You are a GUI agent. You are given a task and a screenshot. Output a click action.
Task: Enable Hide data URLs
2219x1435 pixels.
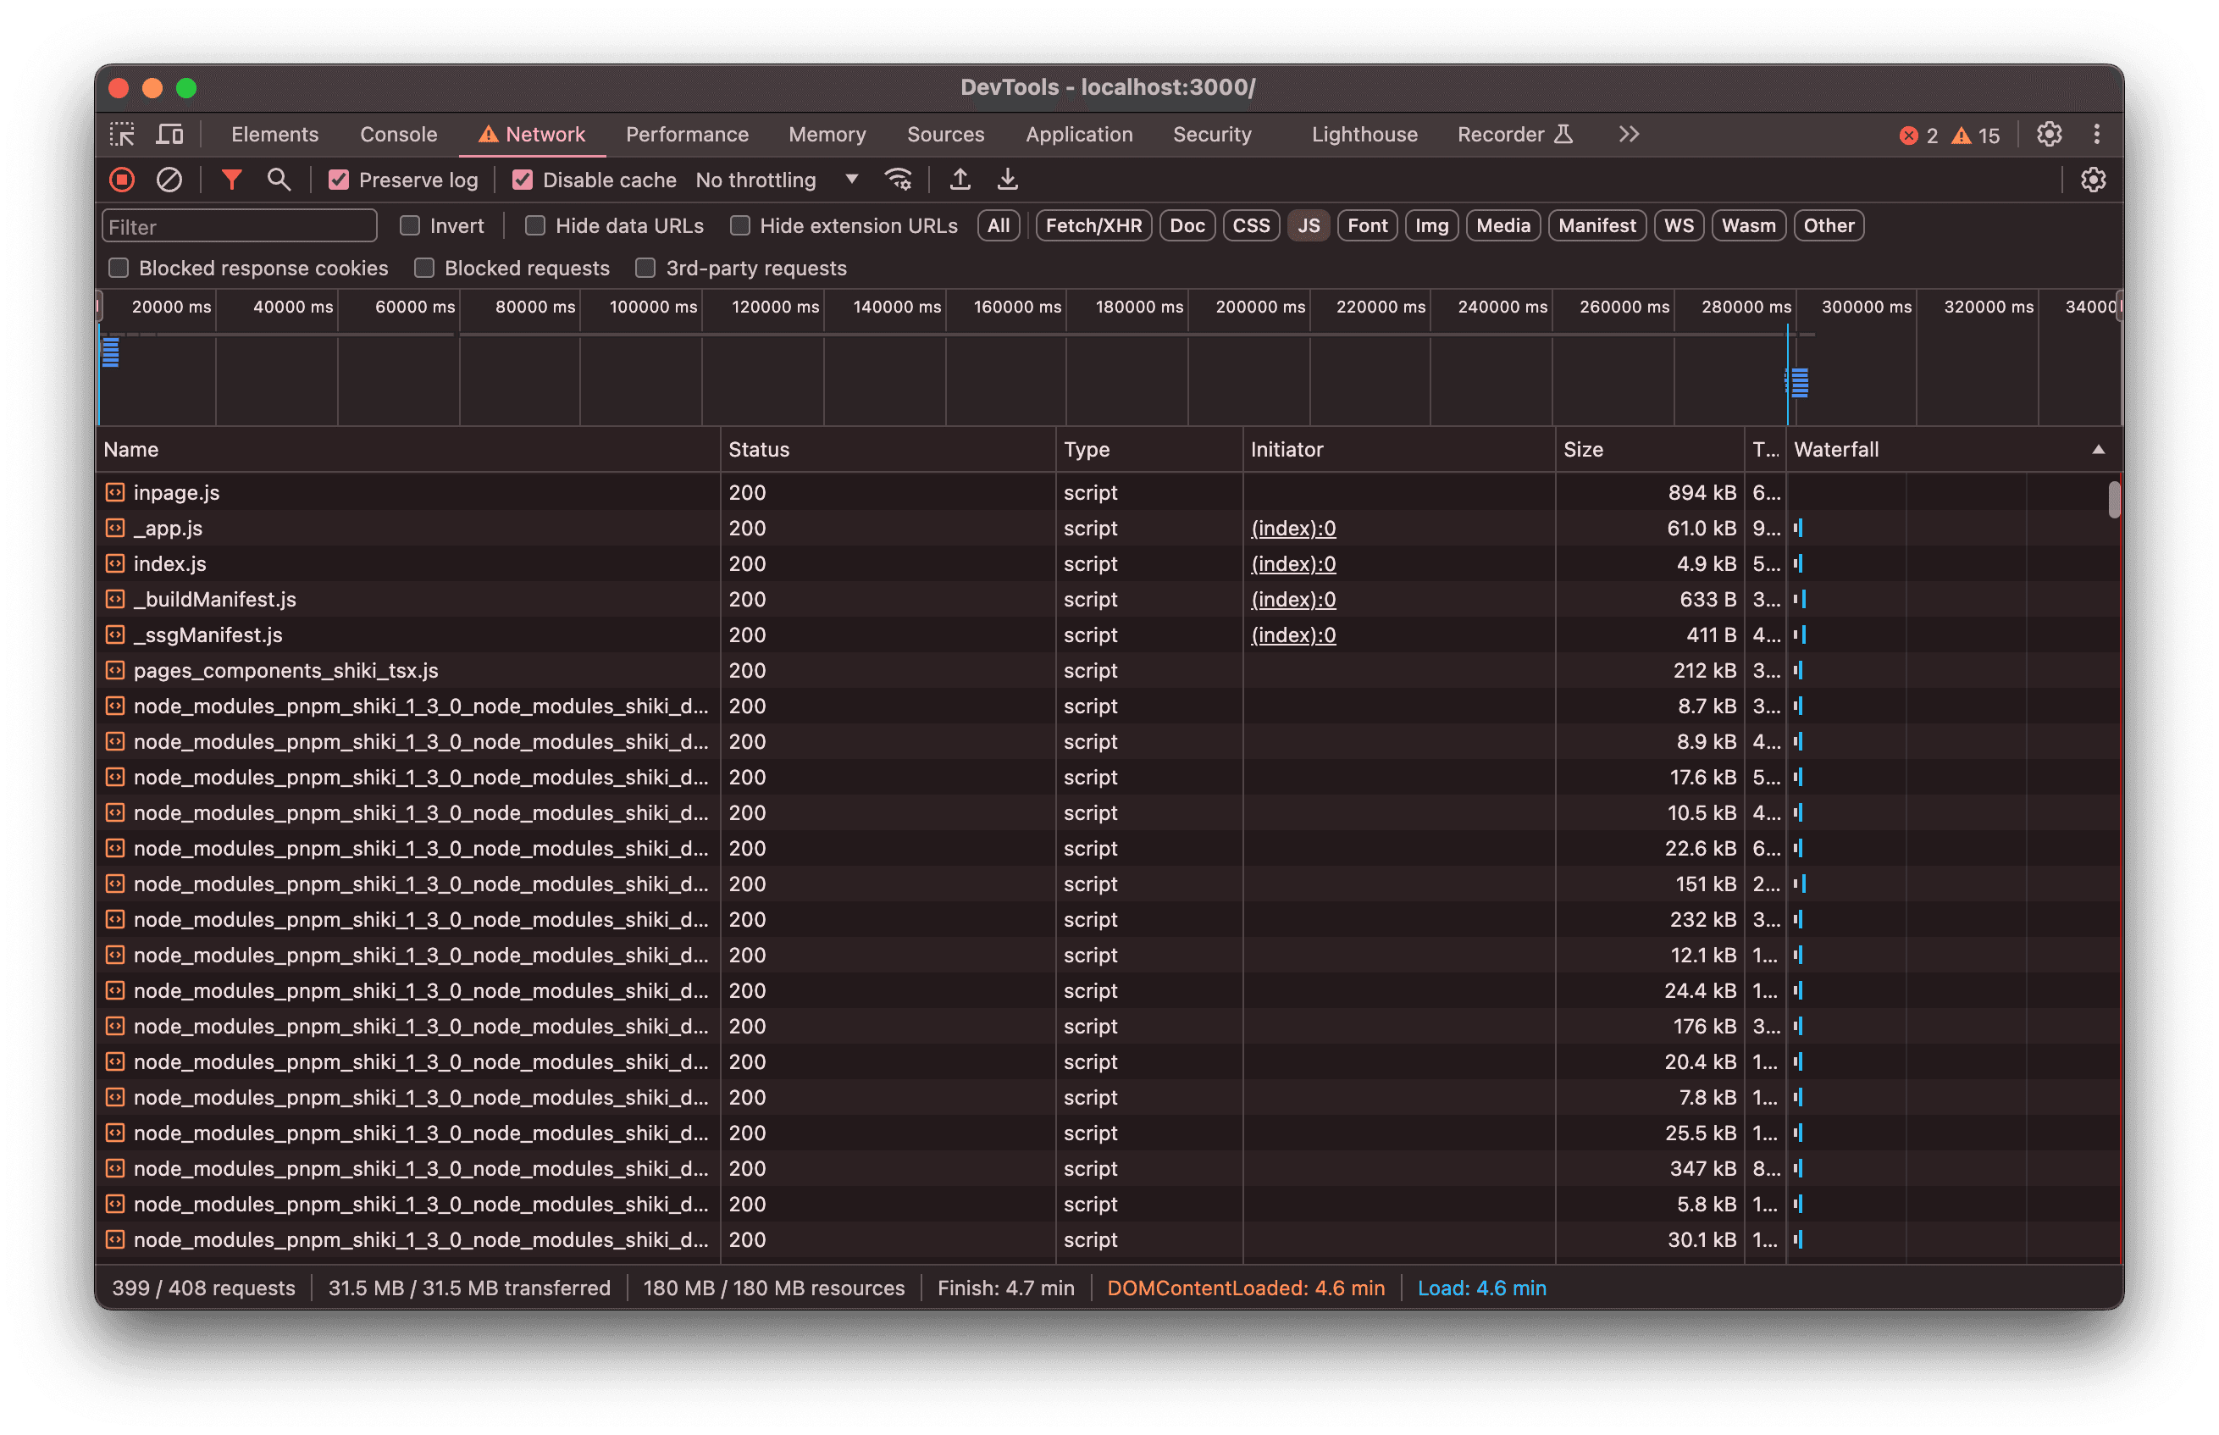point(534,225)
